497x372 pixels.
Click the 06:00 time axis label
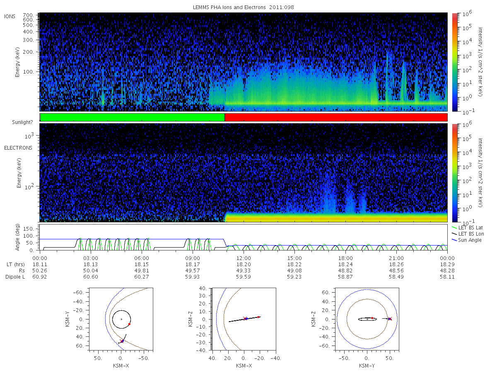click(x=142, y=258)
